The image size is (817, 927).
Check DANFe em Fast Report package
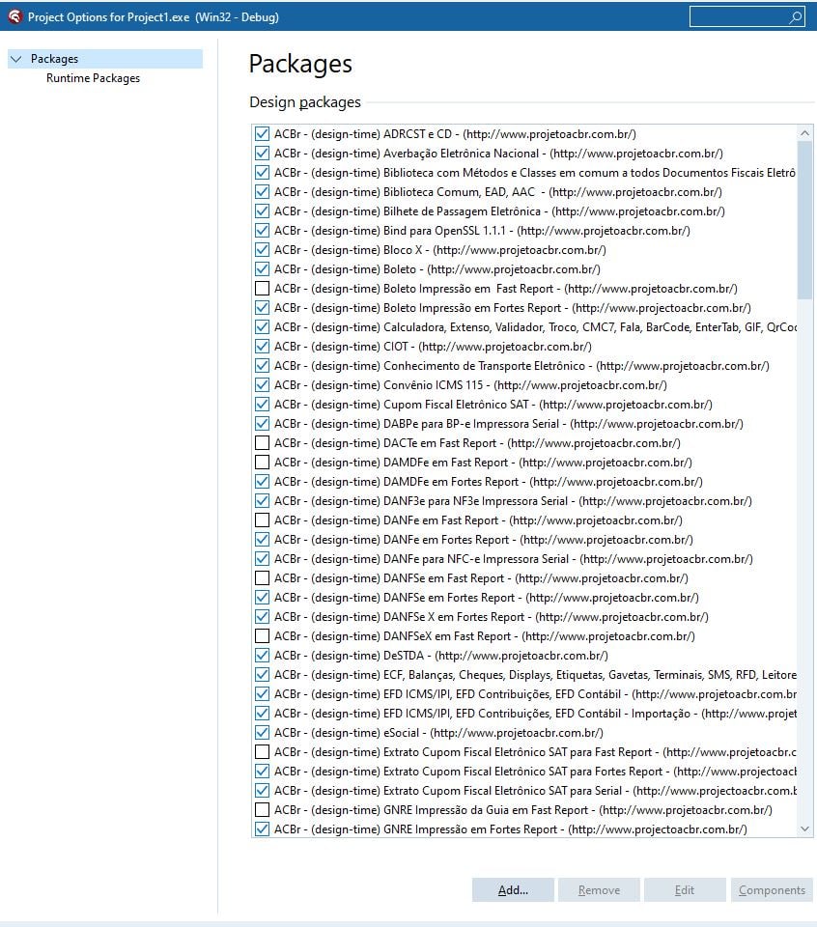262,520
